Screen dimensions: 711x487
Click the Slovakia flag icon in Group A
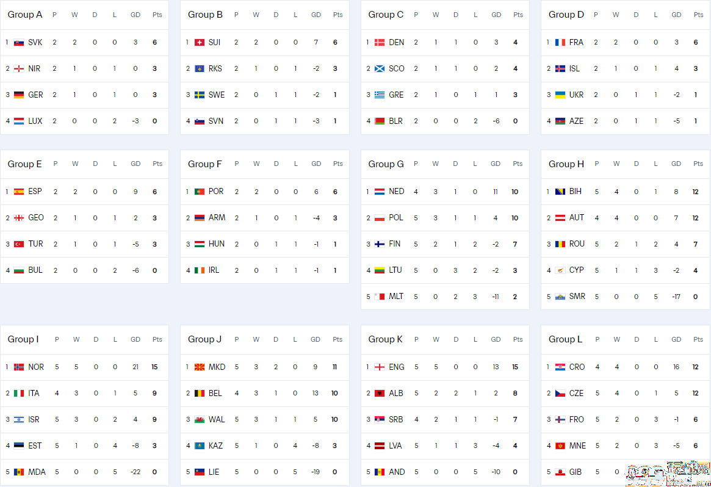[x=18, y=43]
